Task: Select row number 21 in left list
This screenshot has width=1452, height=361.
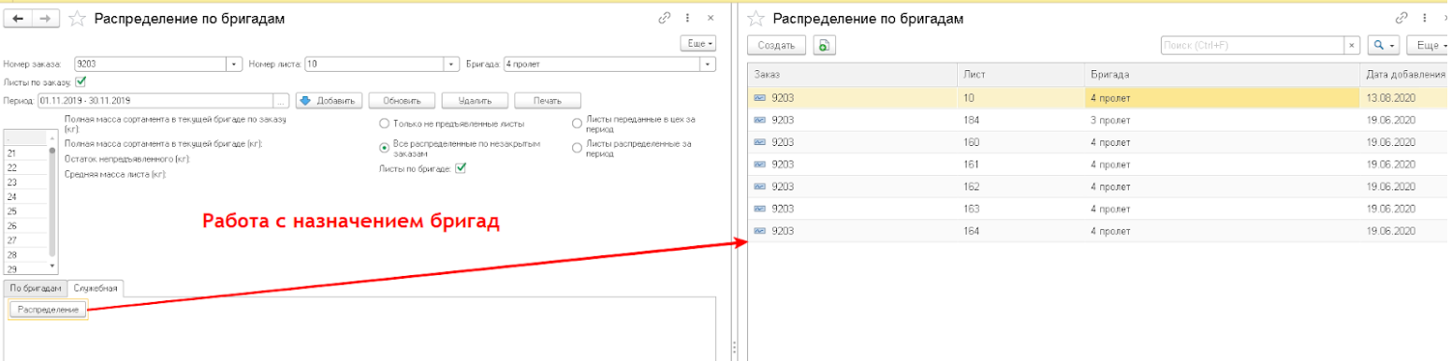Action: pos(25,152)
